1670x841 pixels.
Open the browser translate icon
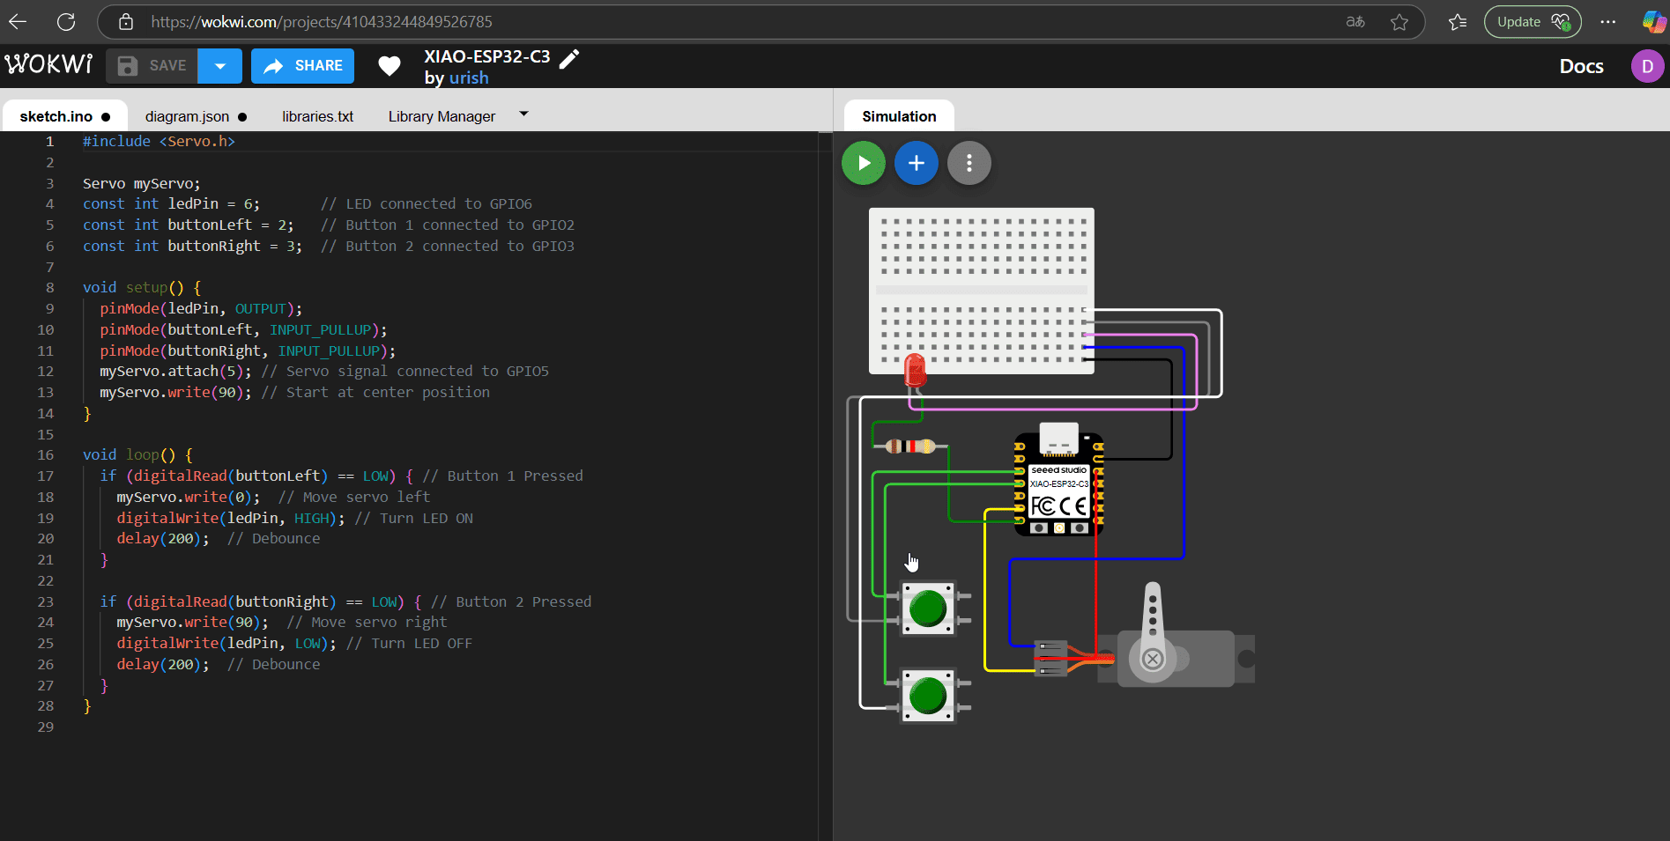[x=1355, y=22]
